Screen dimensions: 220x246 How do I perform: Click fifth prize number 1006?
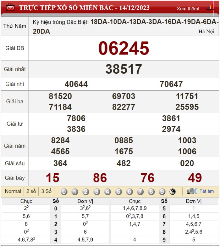[187, 152]
